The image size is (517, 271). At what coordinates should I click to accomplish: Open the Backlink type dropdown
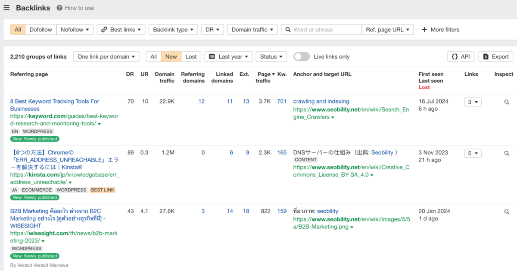(x=173, y=30)
